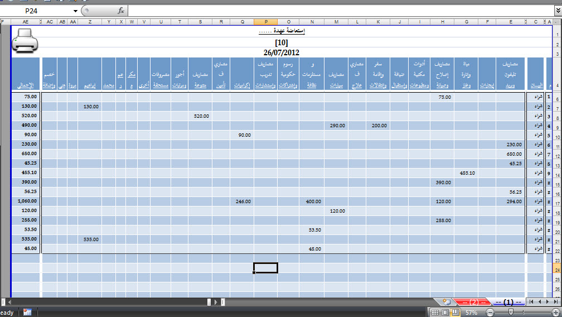
Task: Open the 57% zoom level dialog
Action: tap(471, 313)
